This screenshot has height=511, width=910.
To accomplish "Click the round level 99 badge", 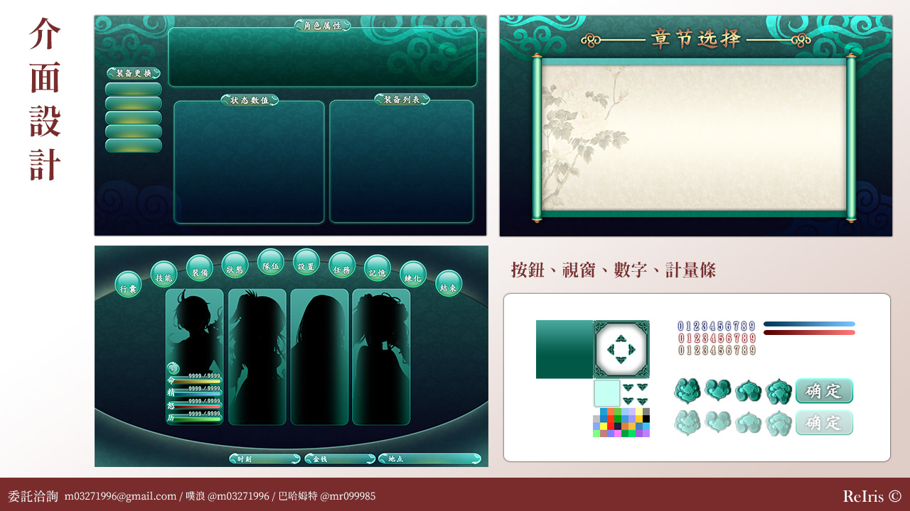I will click(173, 368).
